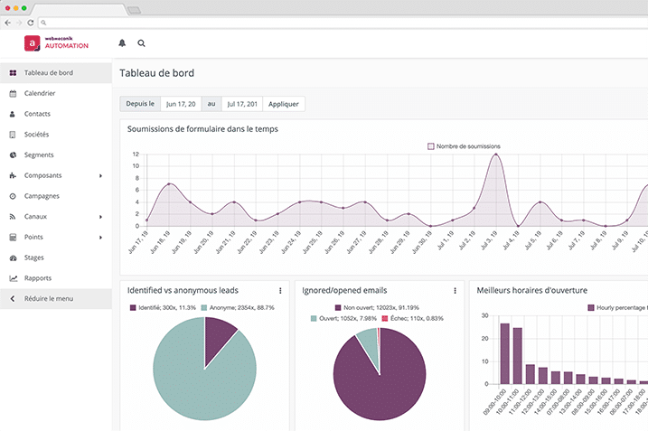Collapse sidebar with Réduire le menu
The width and height of the screenshot is (648, 431).
click(50, 298)
